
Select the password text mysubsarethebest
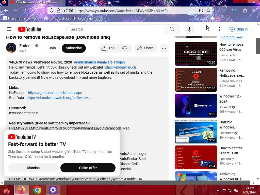pyautogui.click(x=24, y=113)
